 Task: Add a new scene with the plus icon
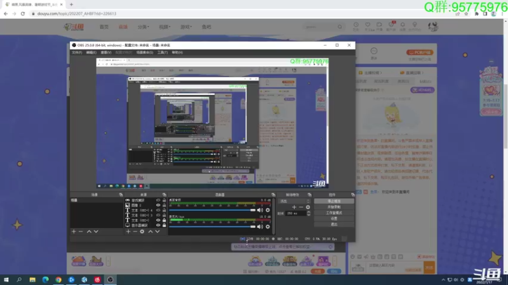[x=74, y=232]
